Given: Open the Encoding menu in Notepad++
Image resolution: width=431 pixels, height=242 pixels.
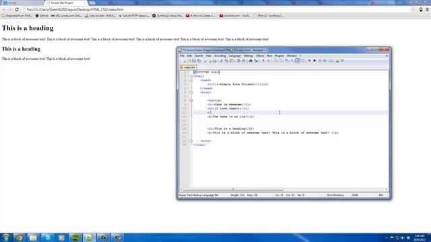Looking at the screenshot, I should (220, 56).
